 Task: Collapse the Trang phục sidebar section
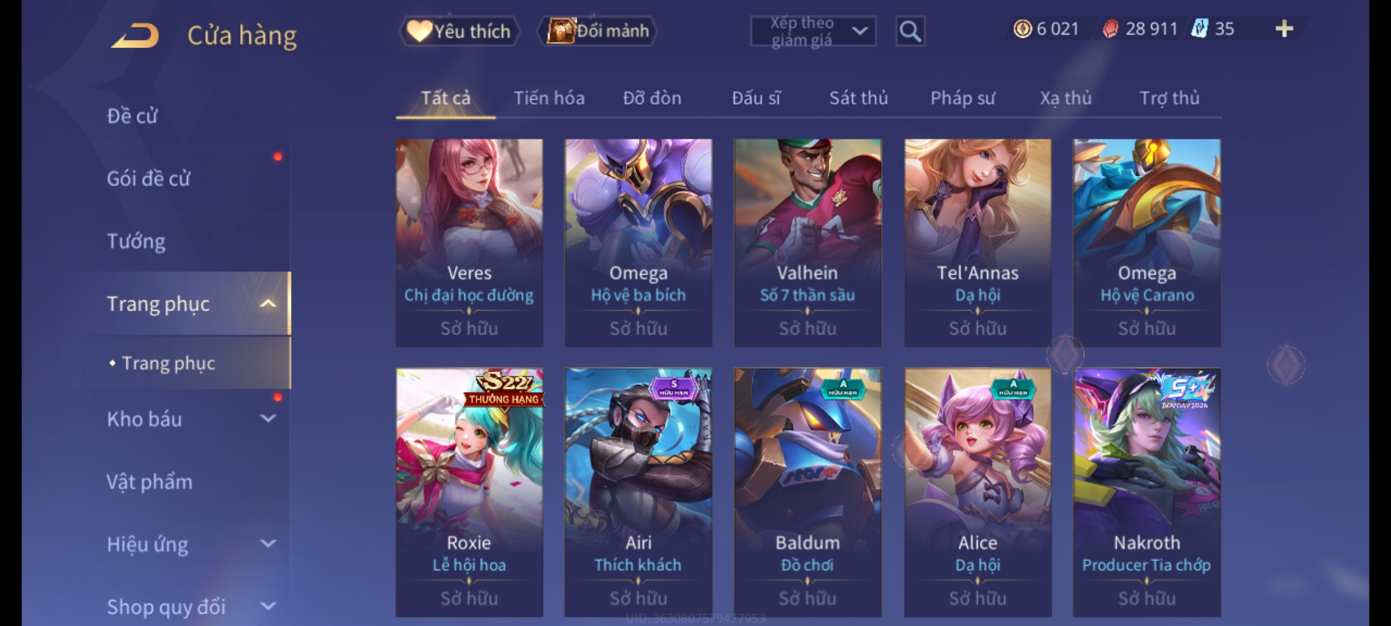pos(268,303)
